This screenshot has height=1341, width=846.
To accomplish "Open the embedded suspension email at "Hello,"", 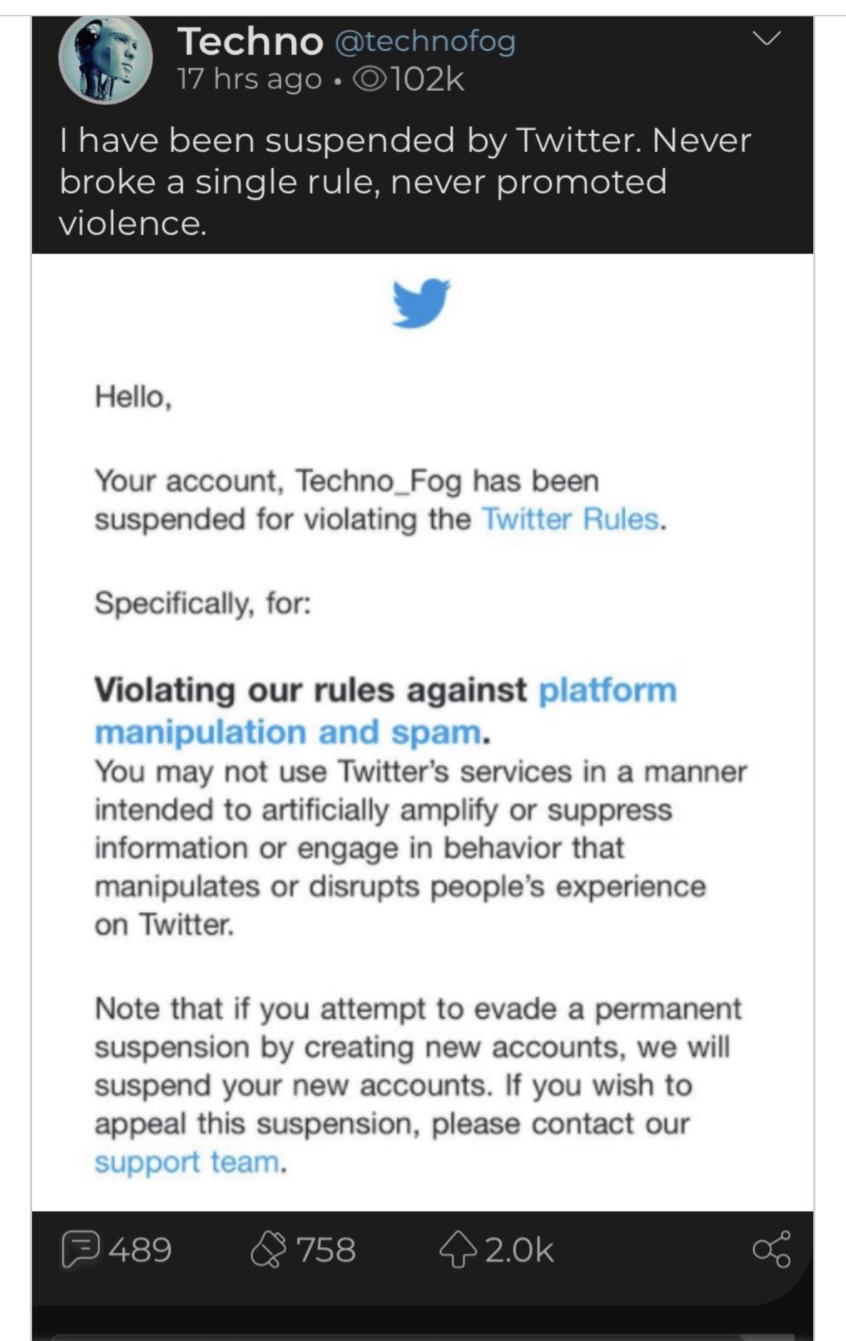I will (x=134, y=397).
